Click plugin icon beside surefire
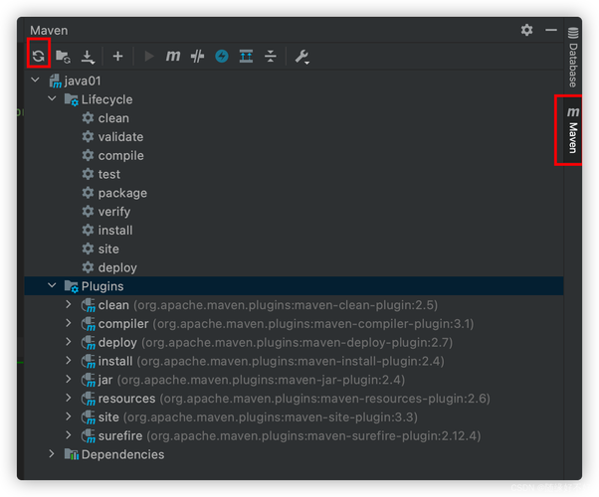 pyautogui.click(x=89, y=436)
